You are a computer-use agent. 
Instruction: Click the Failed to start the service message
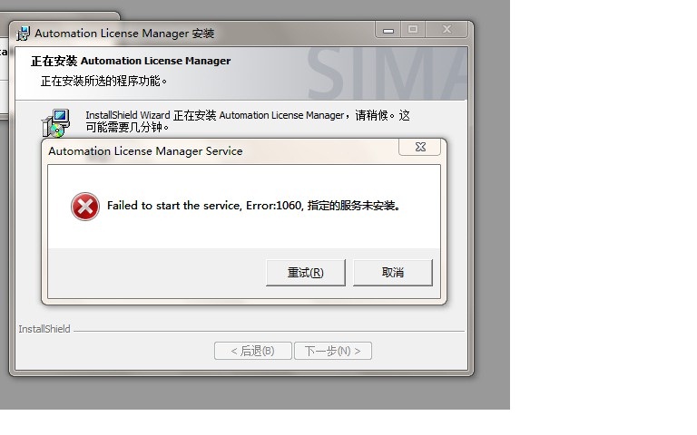[x=253, y=206]
